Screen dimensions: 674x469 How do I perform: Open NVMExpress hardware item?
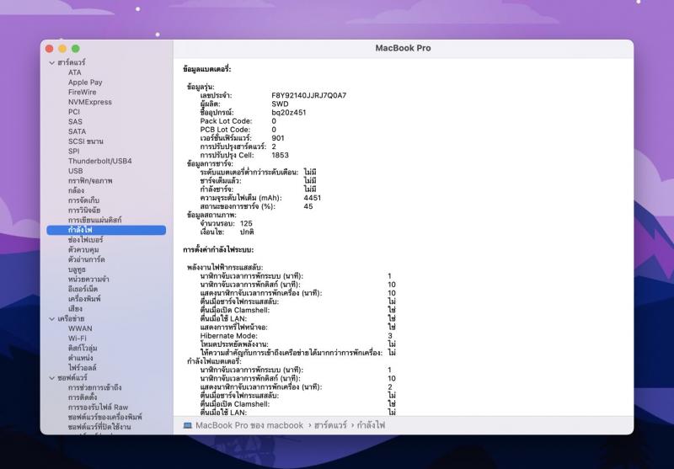pyautogui.click(x=90, y=102)
